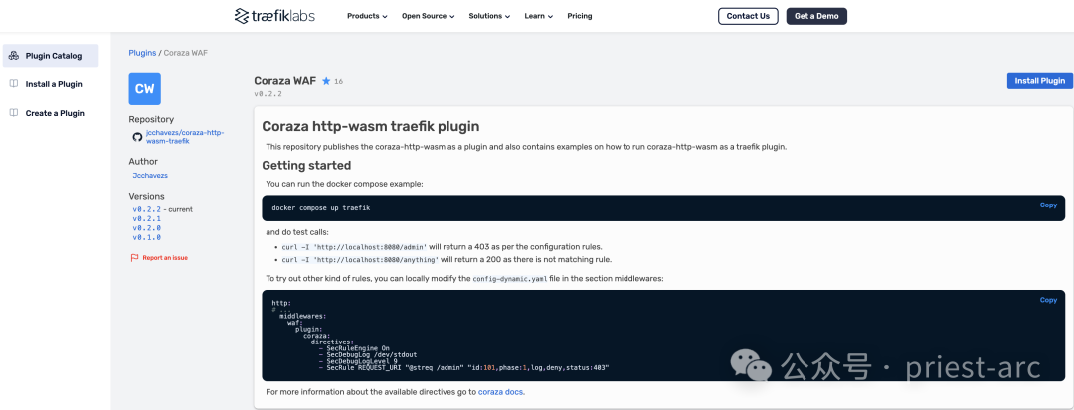Screen dimensions: 1074x410
Task: Select version v0.2.0
Action: click(x=146, y=228)
